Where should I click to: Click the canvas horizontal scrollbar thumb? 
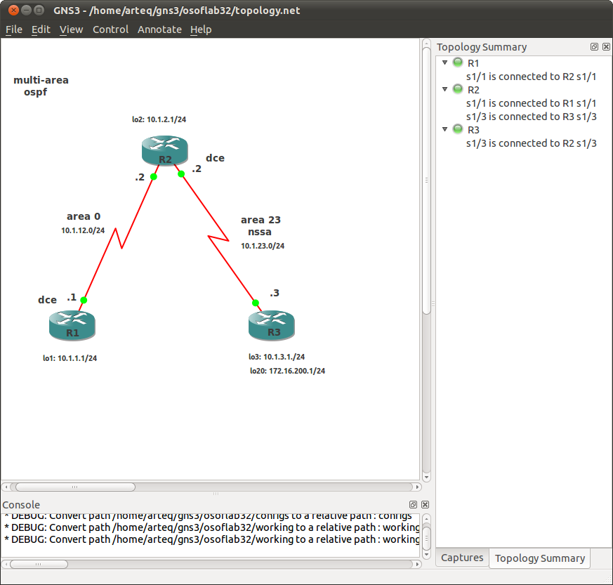(75, 487)
